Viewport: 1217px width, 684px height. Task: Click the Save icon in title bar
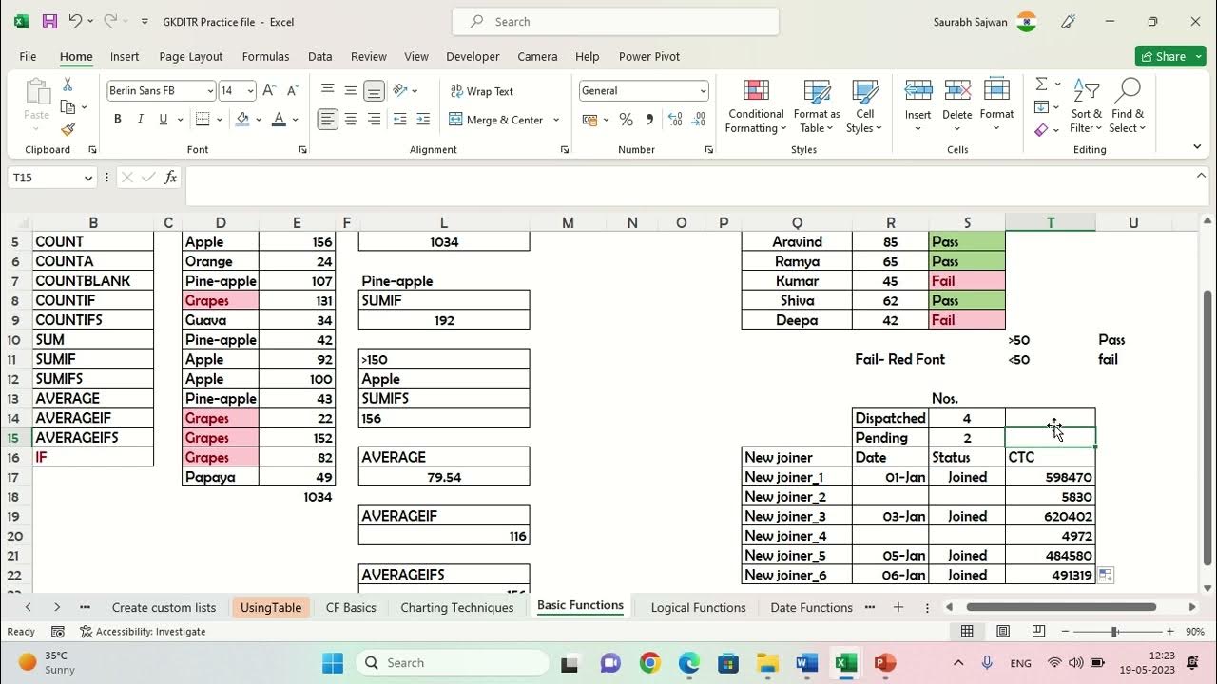49,21
